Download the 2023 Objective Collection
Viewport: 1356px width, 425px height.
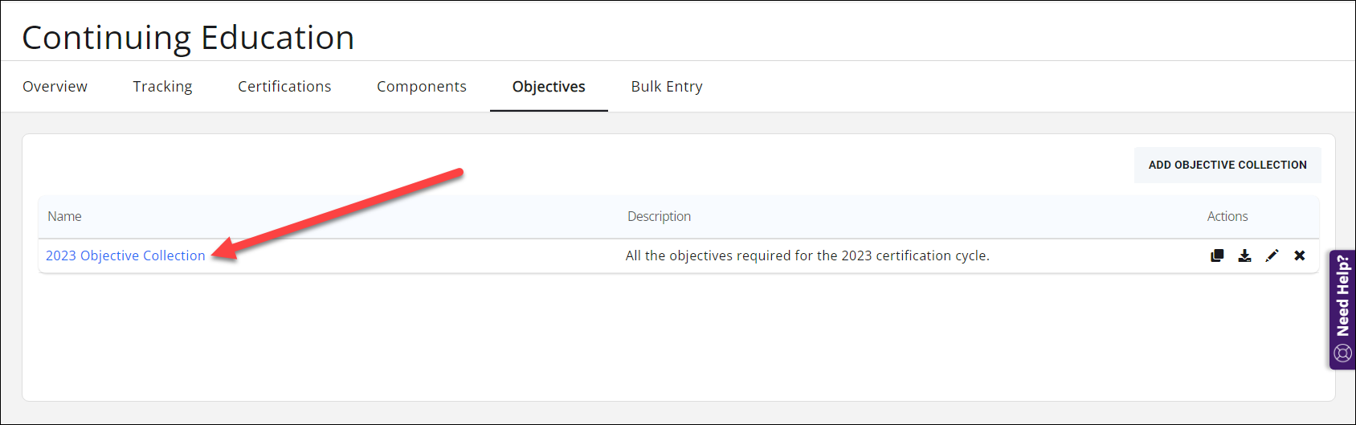click(1244, 255)
